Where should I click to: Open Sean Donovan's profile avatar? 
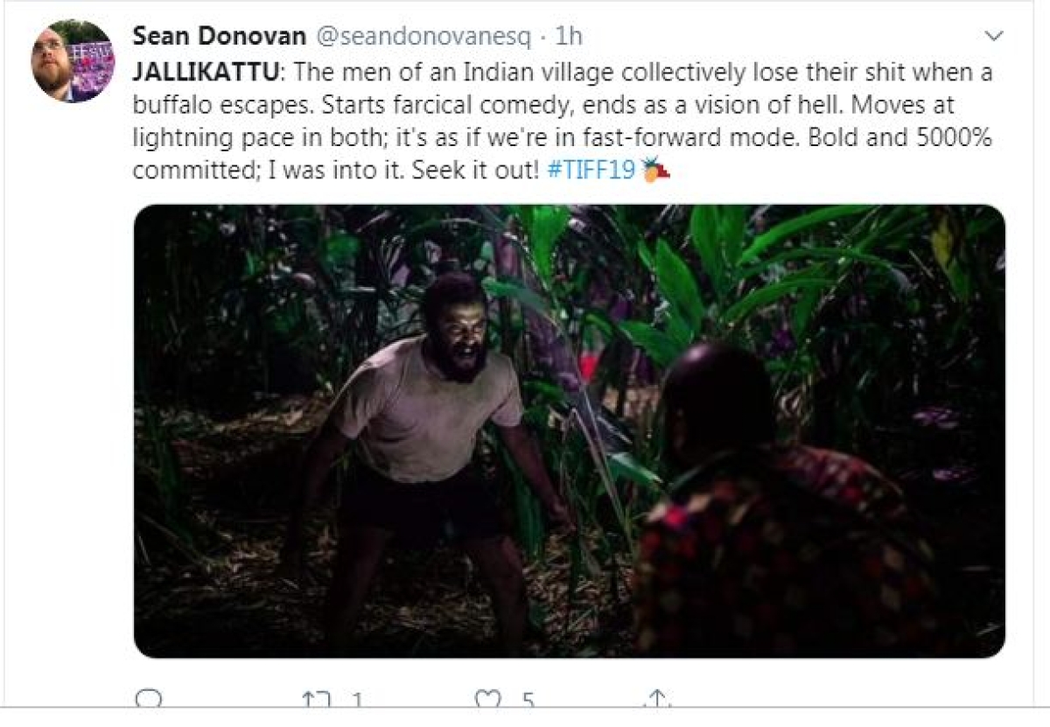click(x=73, y=60)
